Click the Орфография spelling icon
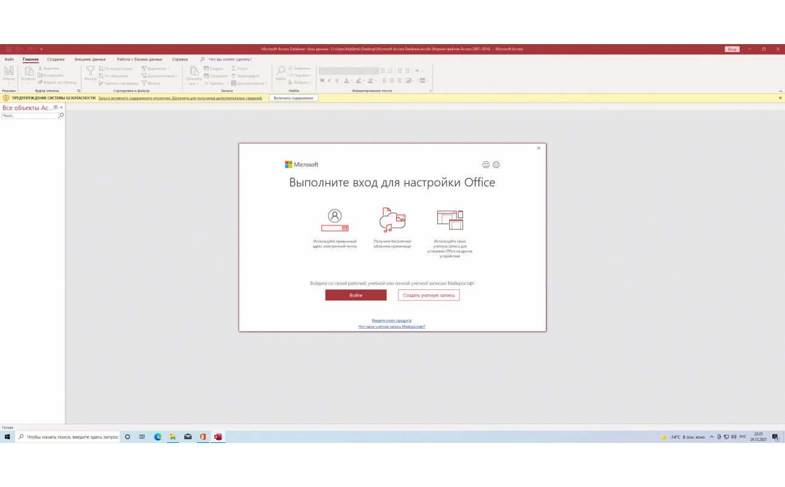 [x=234, y=76]
